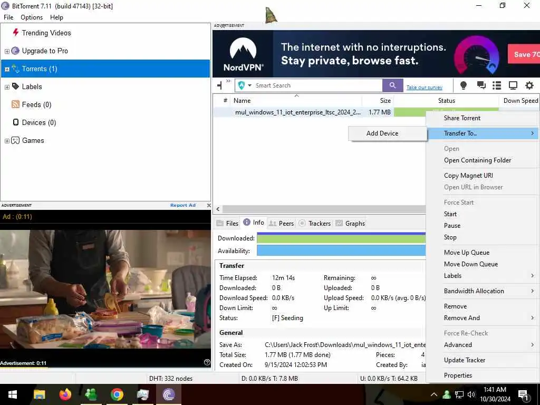Viewport: 540px width, 405px height.
Task: Close the left advertisement with X
Action: click(209, 205)
